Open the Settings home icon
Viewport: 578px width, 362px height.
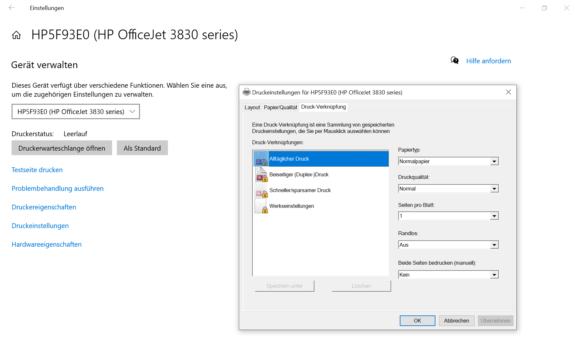[x=16, y=35]
